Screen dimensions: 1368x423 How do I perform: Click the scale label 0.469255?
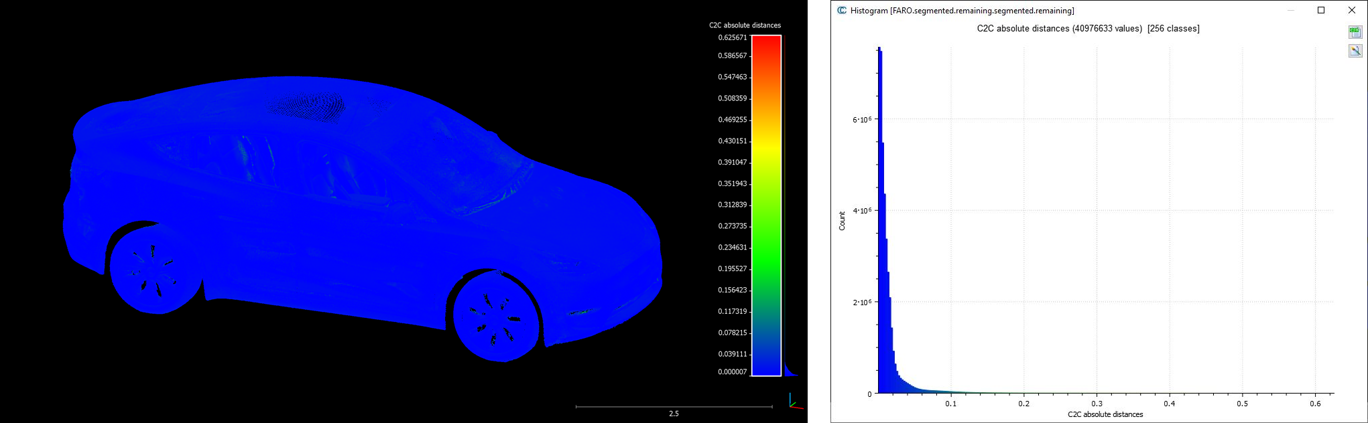[733, 120]
